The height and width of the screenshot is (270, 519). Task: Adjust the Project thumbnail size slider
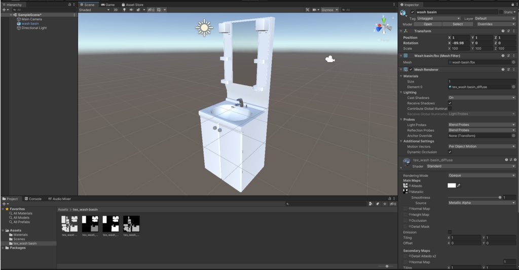click(x=387, y=266)
